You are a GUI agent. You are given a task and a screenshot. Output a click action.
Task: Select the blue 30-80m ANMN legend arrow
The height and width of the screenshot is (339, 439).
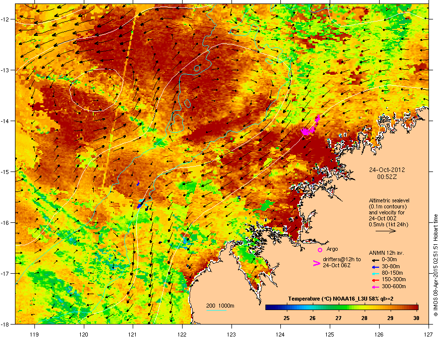click(375, 267)
